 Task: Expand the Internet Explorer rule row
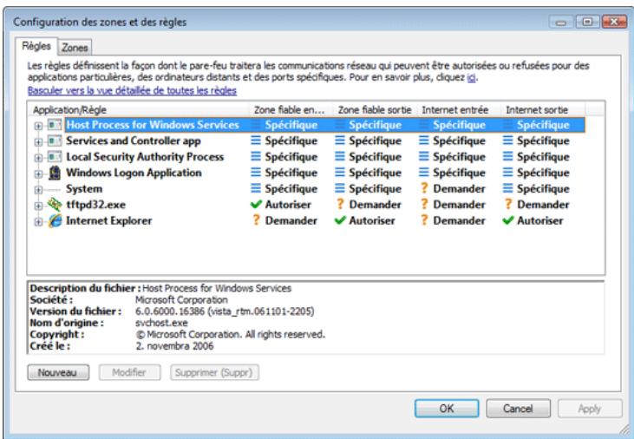click(38, 222)
